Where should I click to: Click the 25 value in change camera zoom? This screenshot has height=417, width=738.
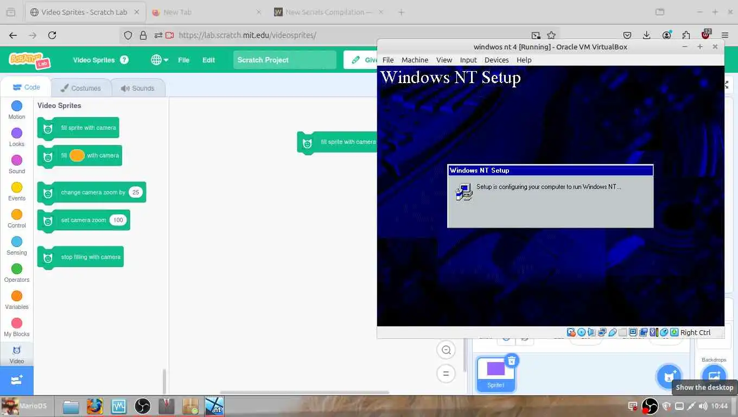coord(136,192)
